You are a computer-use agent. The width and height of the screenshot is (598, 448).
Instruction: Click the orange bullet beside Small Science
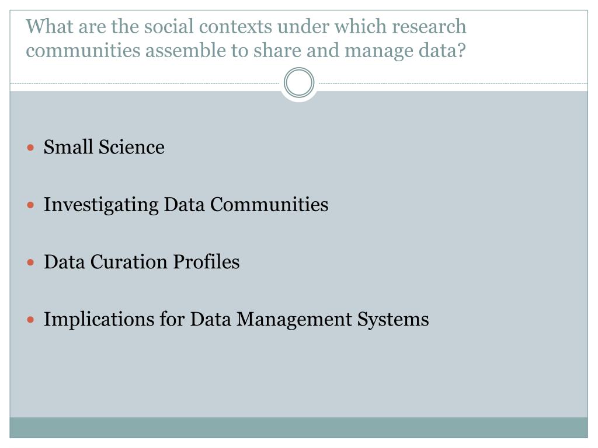[31, 148]
